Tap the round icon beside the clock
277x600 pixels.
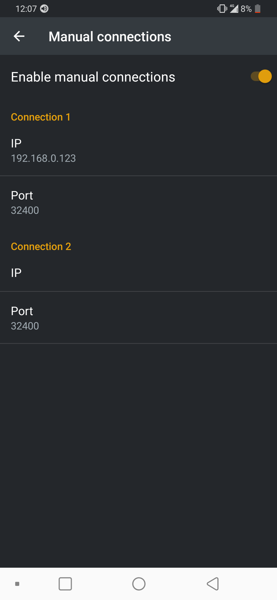tap(44, 9)
